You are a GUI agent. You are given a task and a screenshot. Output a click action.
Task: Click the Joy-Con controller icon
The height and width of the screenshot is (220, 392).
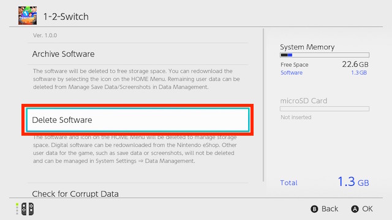[x=27, y=209]
